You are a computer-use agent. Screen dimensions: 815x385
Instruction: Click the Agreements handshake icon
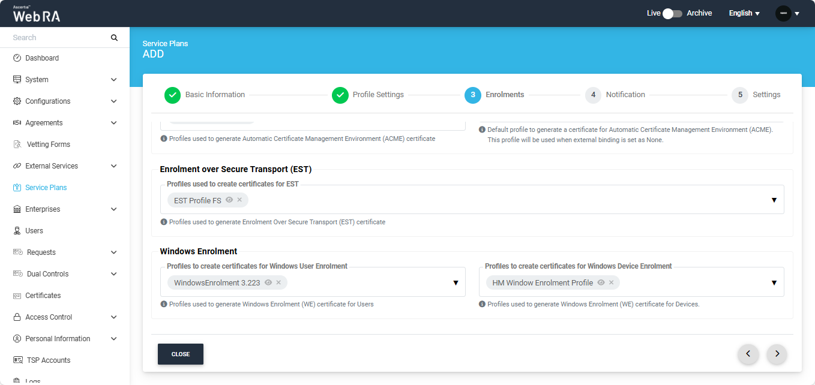(x=17, y=123)
